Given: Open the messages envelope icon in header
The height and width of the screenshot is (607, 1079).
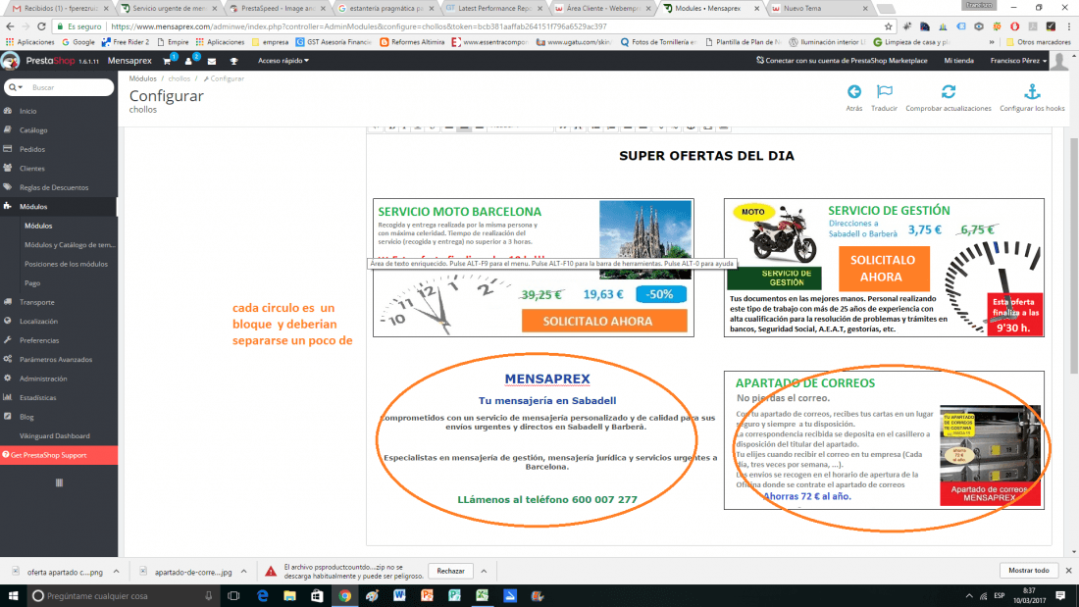Looking at the screenshot, I should (x=212, y=61).
